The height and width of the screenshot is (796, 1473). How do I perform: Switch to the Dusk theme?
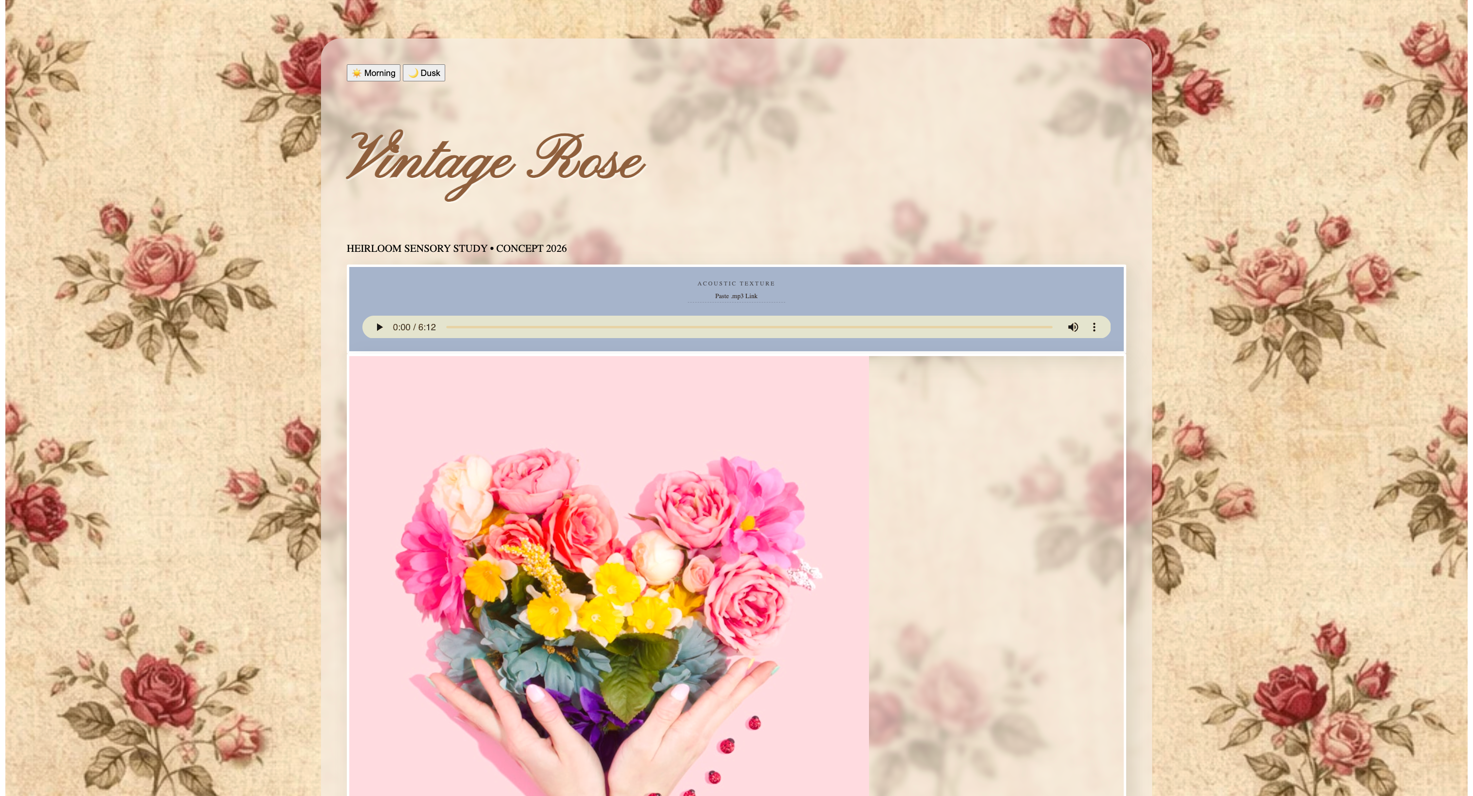point(424,73)
